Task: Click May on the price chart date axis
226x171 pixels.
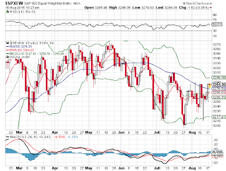Action: [89, 132]
